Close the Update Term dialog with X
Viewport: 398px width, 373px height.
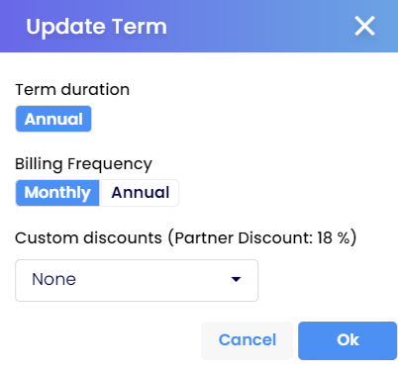pyautogui.click(x=364, y=26)
